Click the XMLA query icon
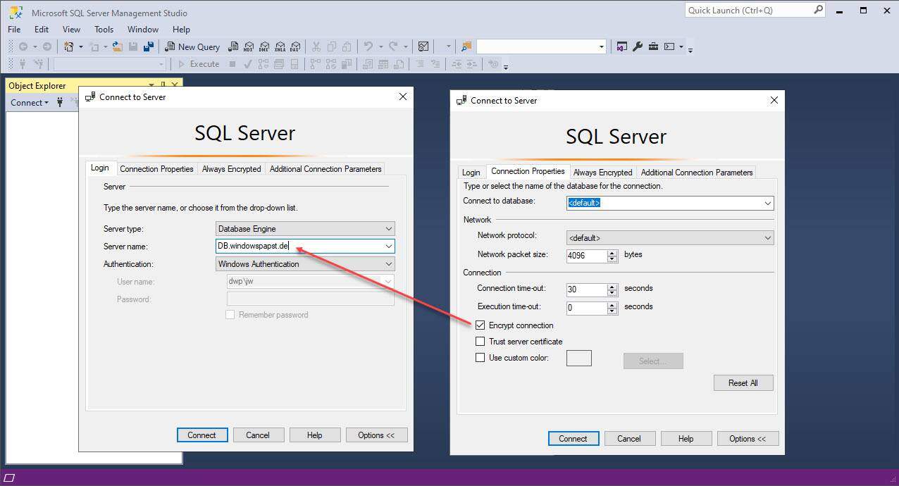The width and height of the screenshot is (899, 486). coord(280,46)
